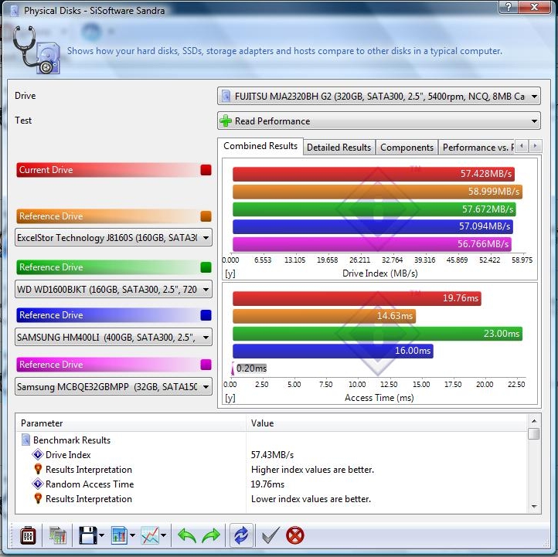Click the line graph icon
Image resolution: width=558 pixels, height=557 pixels.
(x=150, y=535)
